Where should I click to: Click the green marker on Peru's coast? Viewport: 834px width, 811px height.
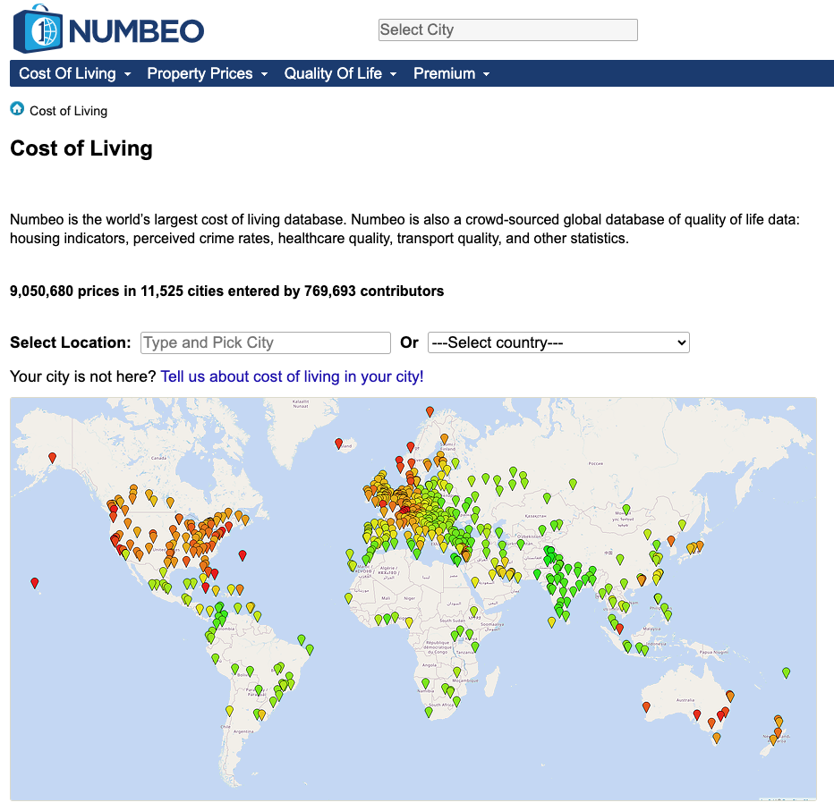coord(216,659)
